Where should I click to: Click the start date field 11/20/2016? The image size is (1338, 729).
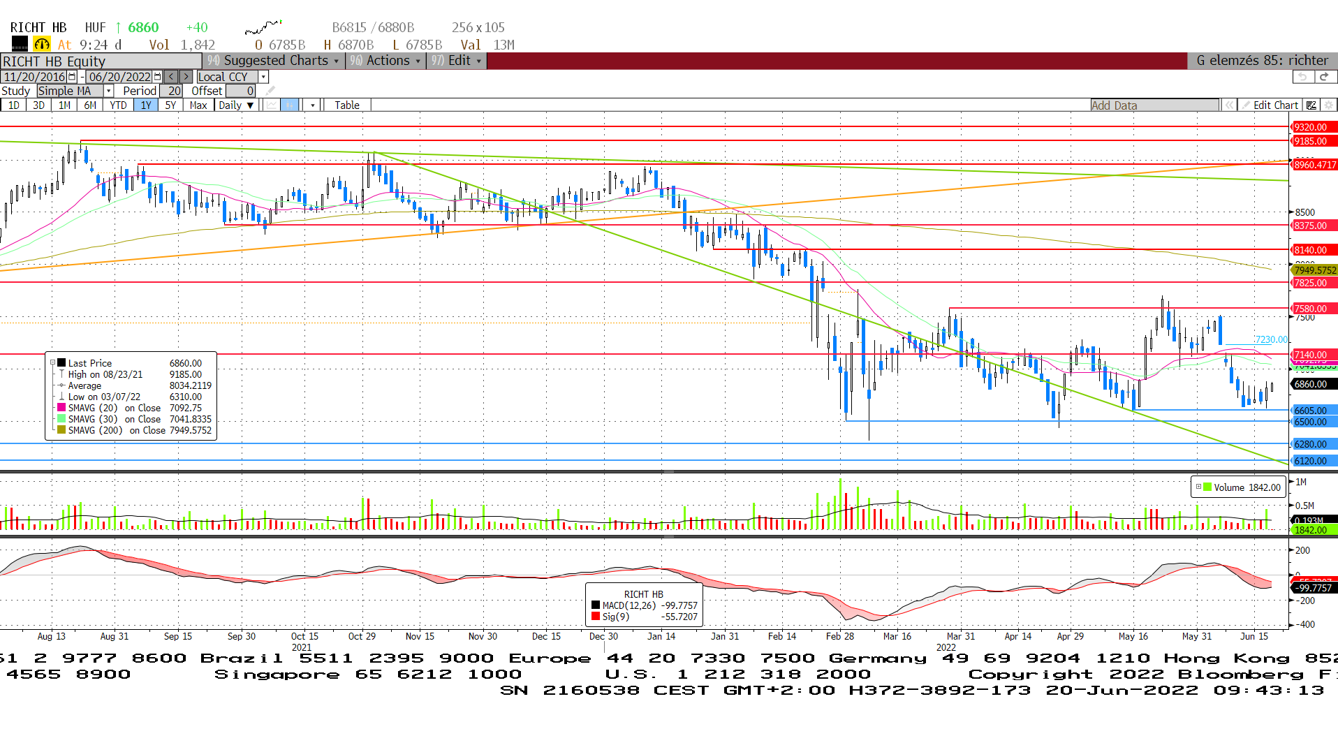click(x=34, y=77)
